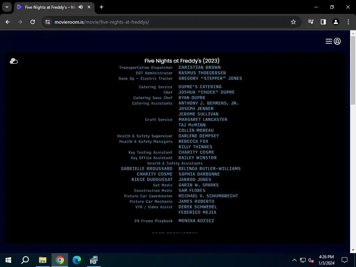Open the Chrome three-dot menu
Screen dimensions: 356x267
[348, 22]
